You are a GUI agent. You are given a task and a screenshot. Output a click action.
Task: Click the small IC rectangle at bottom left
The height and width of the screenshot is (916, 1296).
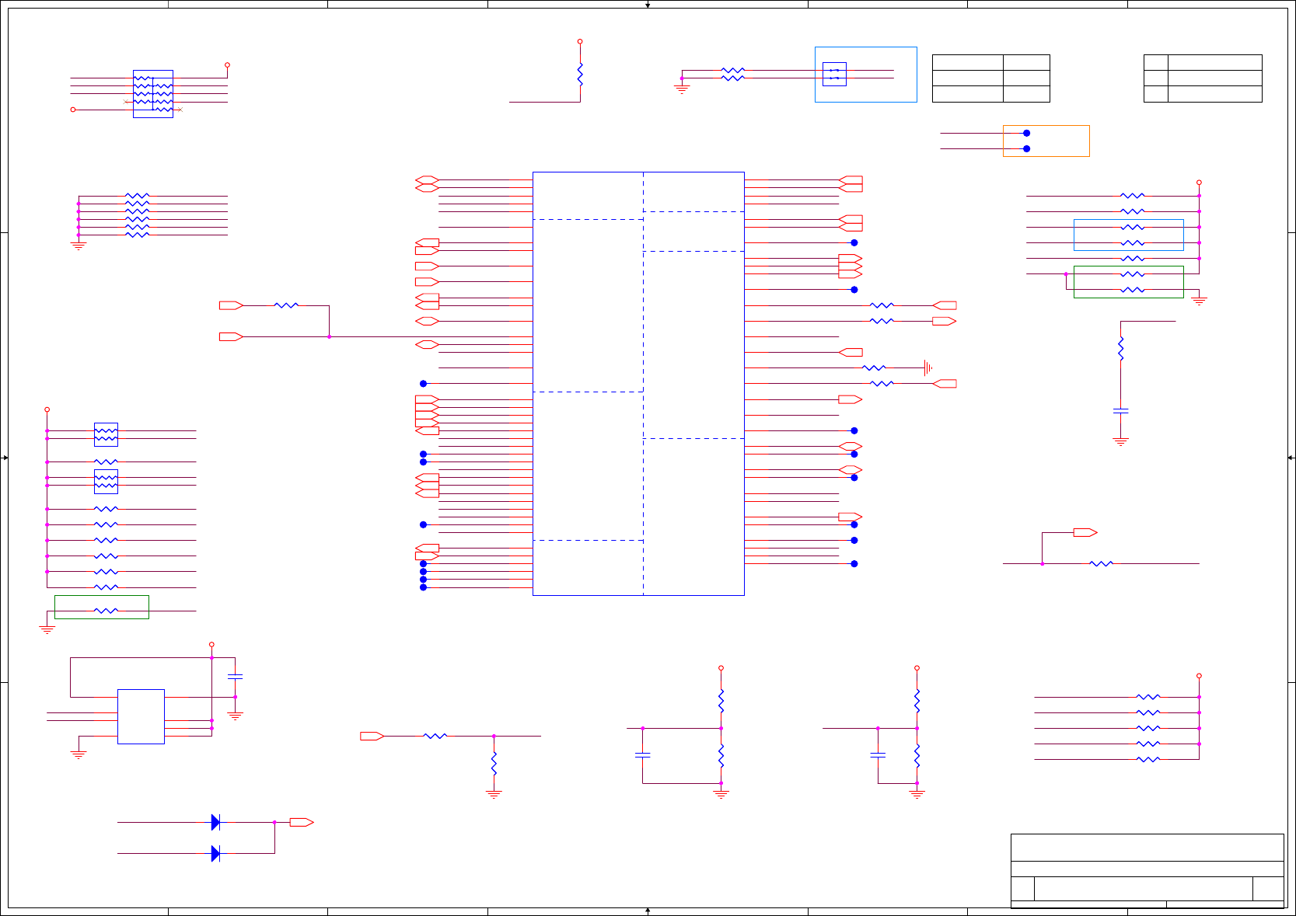coord(141,716)
